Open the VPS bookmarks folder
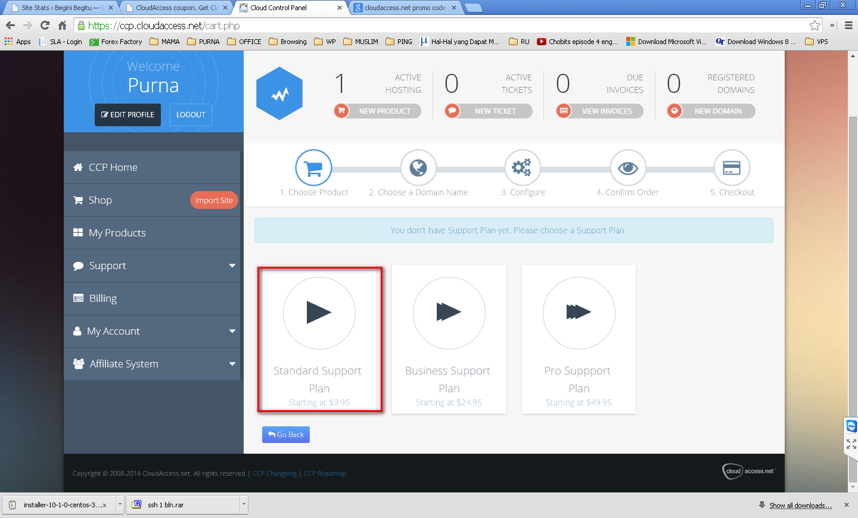Image resolution: width=858 pixels, height=518 pixels. [x=816, y=42]
